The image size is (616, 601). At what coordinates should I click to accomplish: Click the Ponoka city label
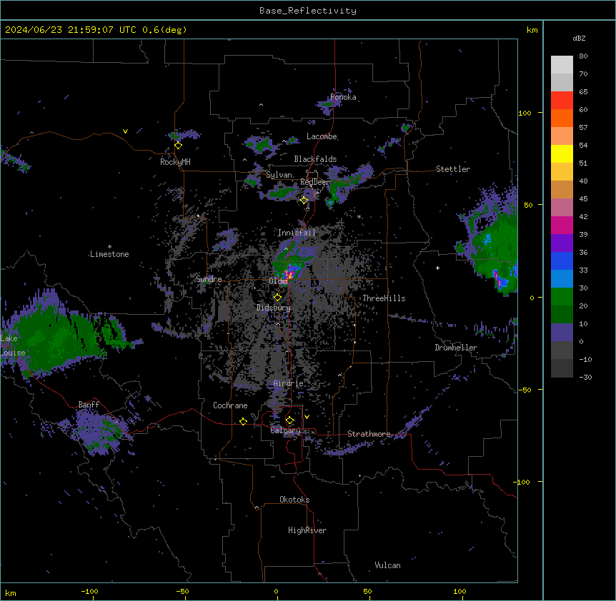point(343,97)
